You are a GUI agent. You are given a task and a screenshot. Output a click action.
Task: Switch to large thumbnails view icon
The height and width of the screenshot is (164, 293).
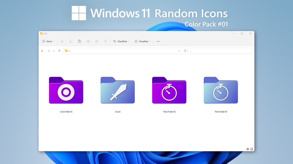pos(252,149)
